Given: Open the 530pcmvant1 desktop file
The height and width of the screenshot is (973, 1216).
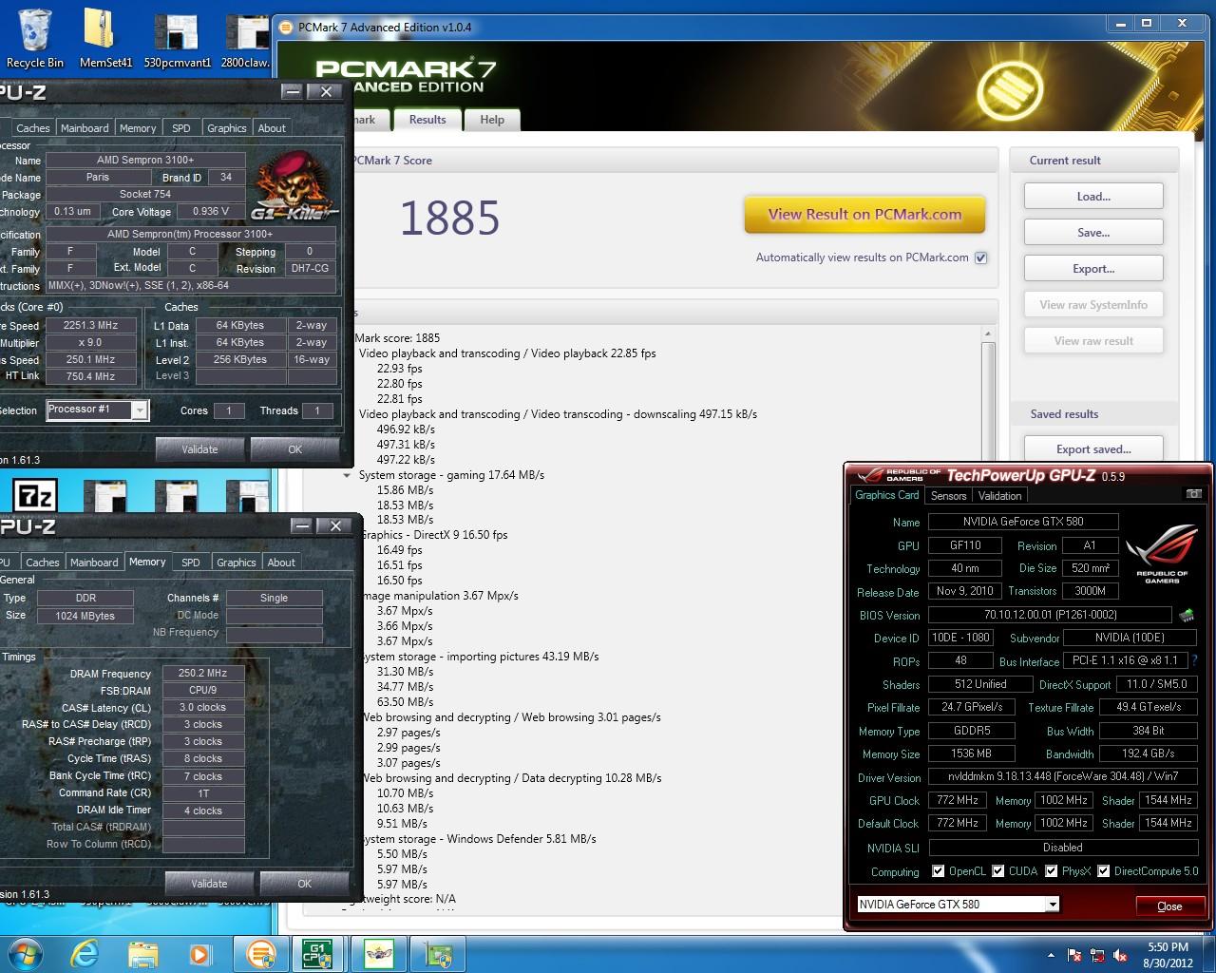Looking at the screenshot, I should point(177,38).
